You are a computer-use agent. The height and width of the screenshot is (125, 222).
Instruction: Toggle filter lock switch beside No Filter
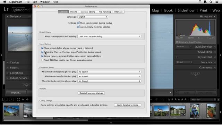218,100
